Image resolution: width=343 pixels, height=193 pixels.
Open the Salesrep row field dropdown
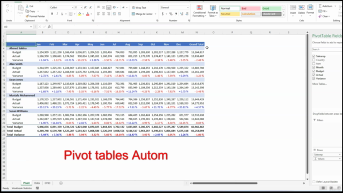coord(340,154)
